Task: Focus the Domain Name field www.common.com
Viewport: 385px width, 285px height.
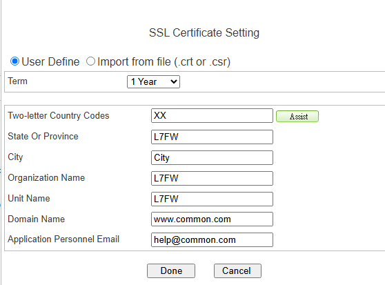Action: click(x=212, y=219)
